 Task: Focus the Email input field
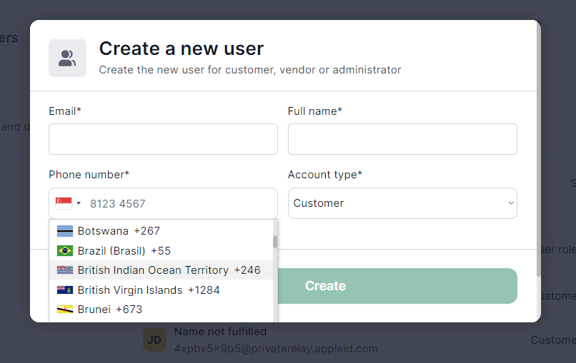(x=163, y=139)
